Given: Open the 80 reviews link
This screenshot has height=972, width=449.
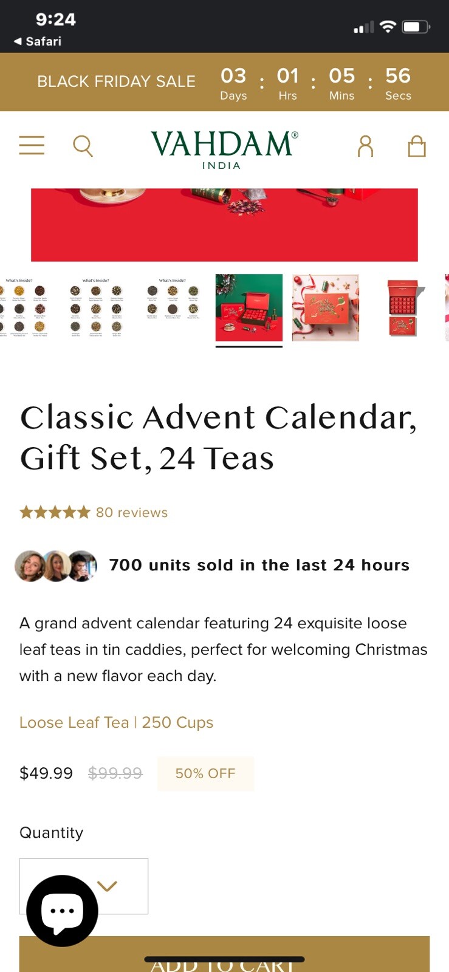Looking at the screenshot, I should 132,512.
